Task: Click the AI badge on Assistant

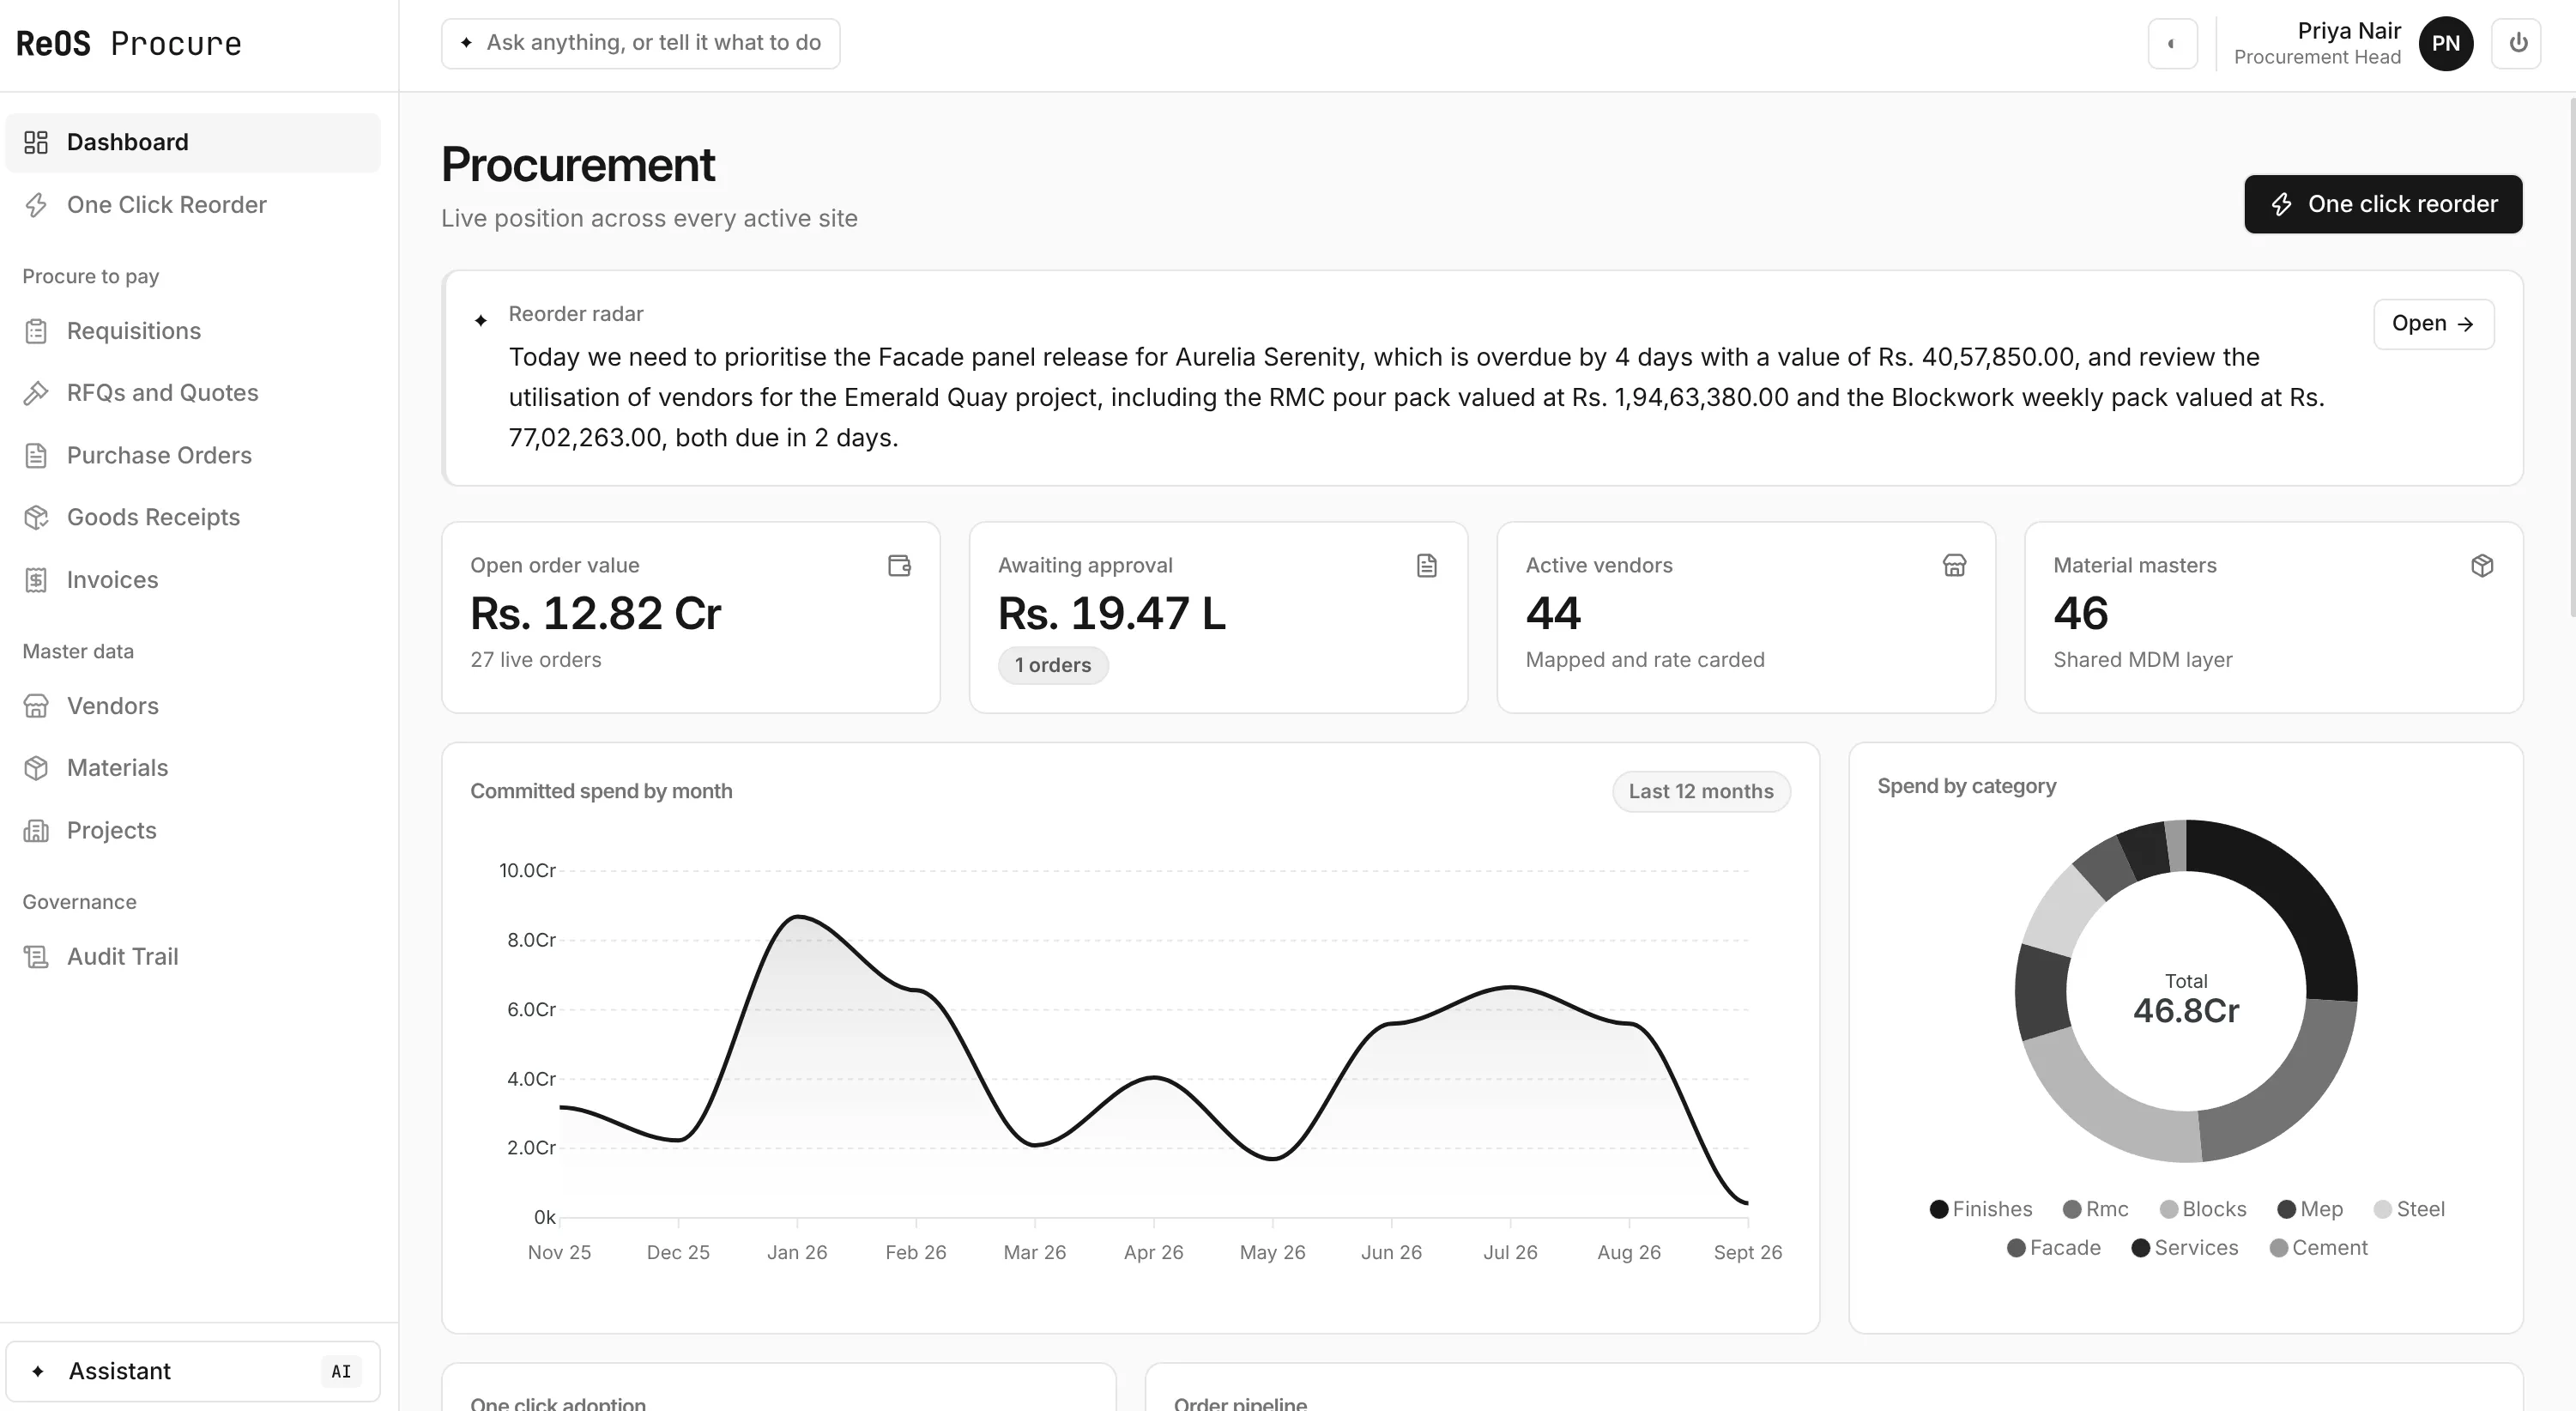Action: click(341, 1372)
